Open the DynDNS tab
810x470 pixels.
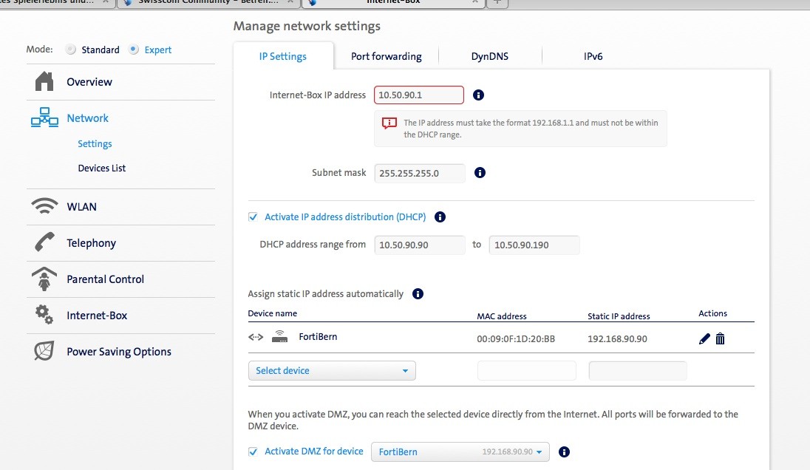489,56
